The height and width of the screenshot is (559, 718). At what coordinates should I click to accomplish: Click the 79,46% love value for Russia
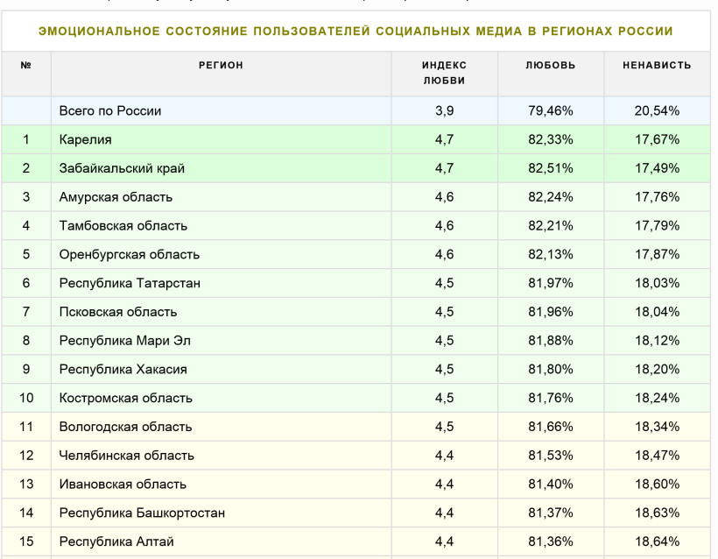click(x=551, y=111)
